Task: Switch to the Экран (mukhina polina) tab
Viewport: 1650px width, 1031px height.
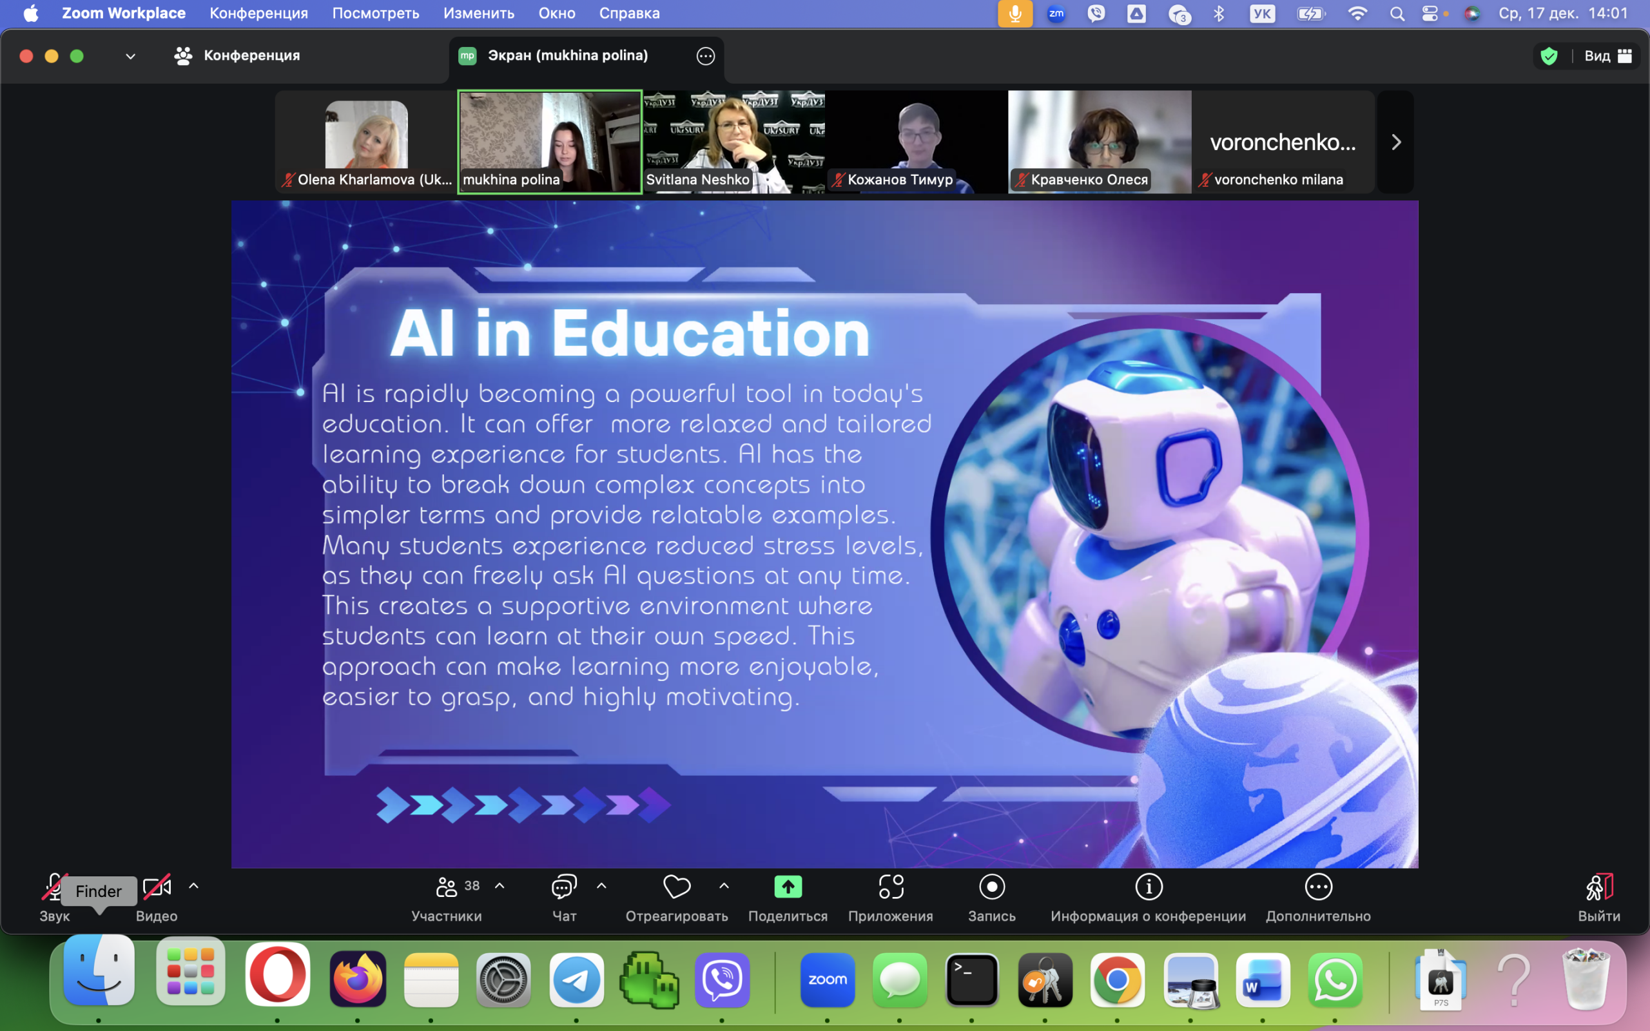Action: [567, 56]
